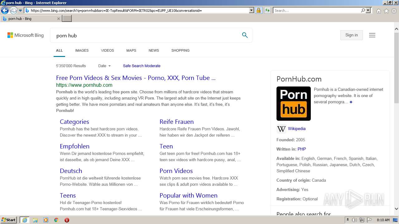Open the IE Tools gear icon
This screenshot has width=399, height=224.
coord(394,11)
